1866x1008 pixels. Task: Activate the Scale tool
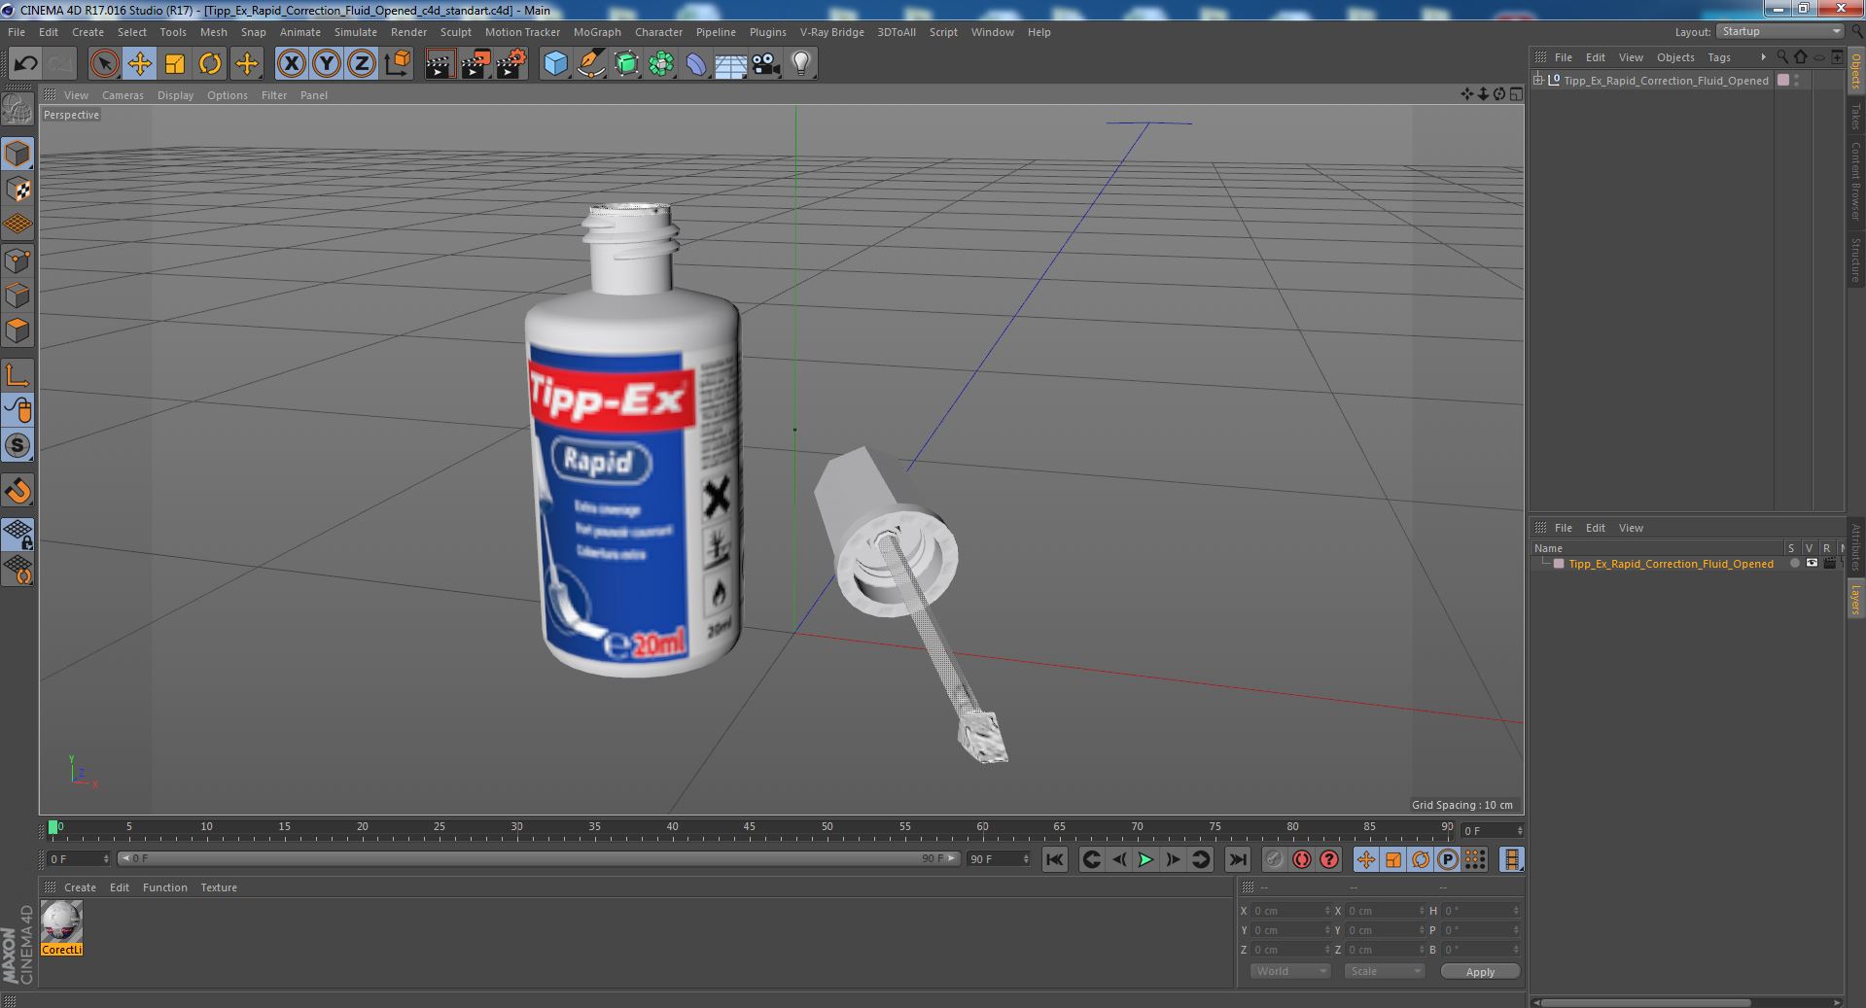click(x=175, y=64)
